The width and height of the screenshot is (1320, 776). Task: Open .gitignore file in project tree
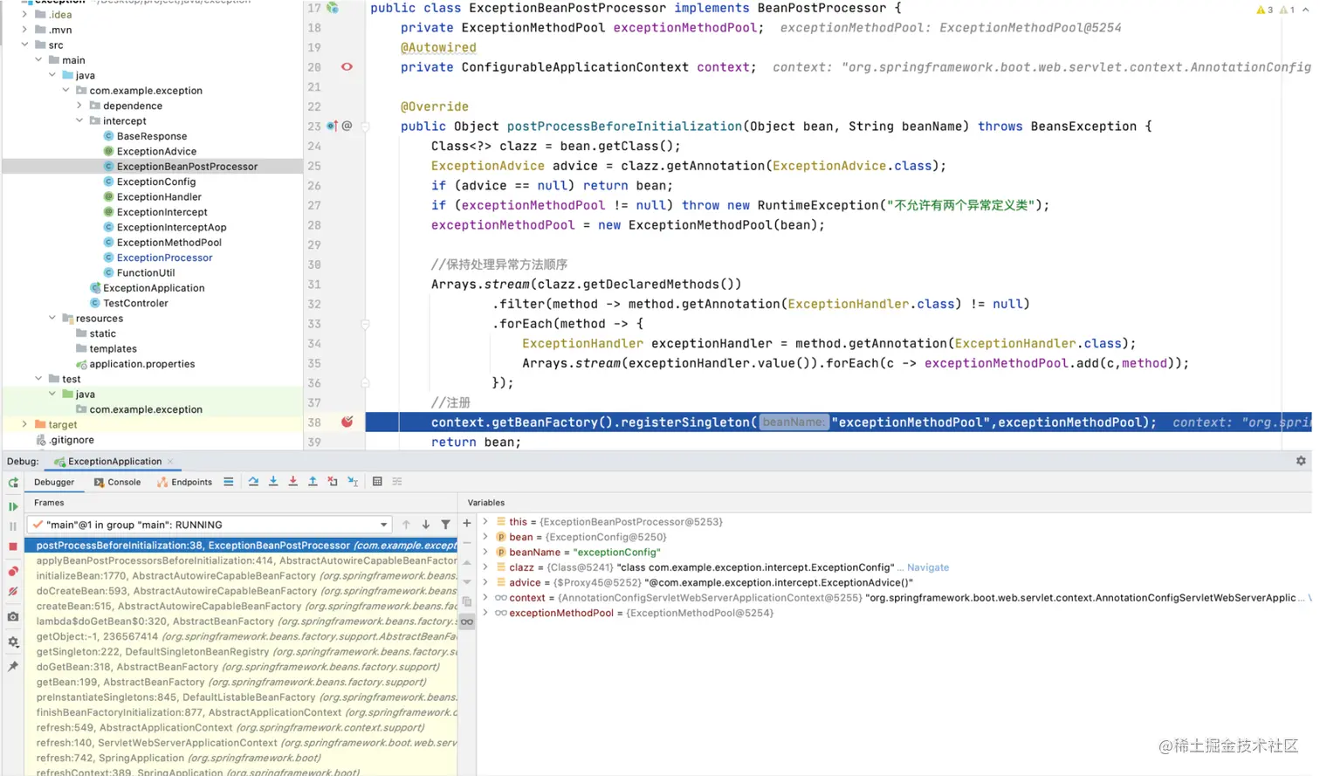(x=72, y=440)
